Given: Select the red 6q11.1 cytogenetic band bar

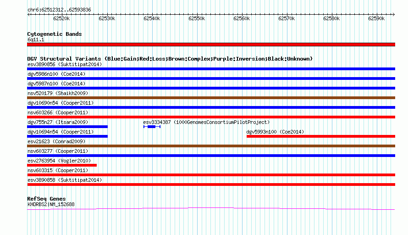Looking at the screenshot, I should (x=211, y=45).
